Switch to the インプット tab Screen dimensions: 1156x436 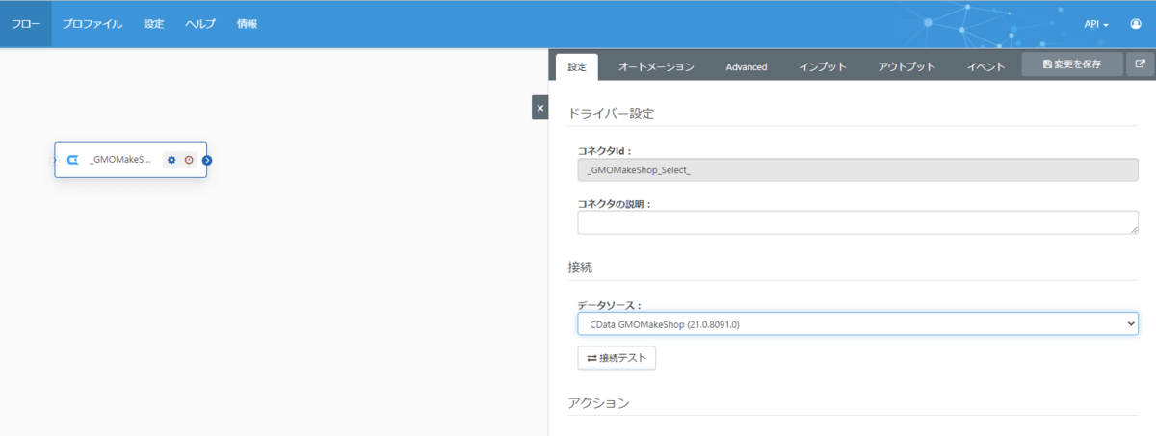823,67
